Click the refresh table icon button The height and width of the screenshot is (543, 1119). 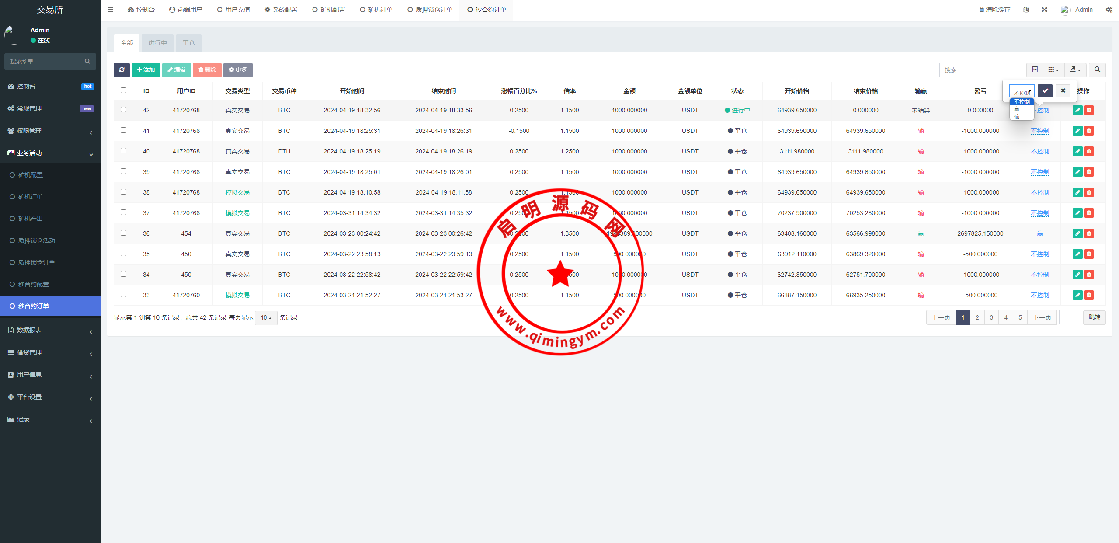point(122,70)
